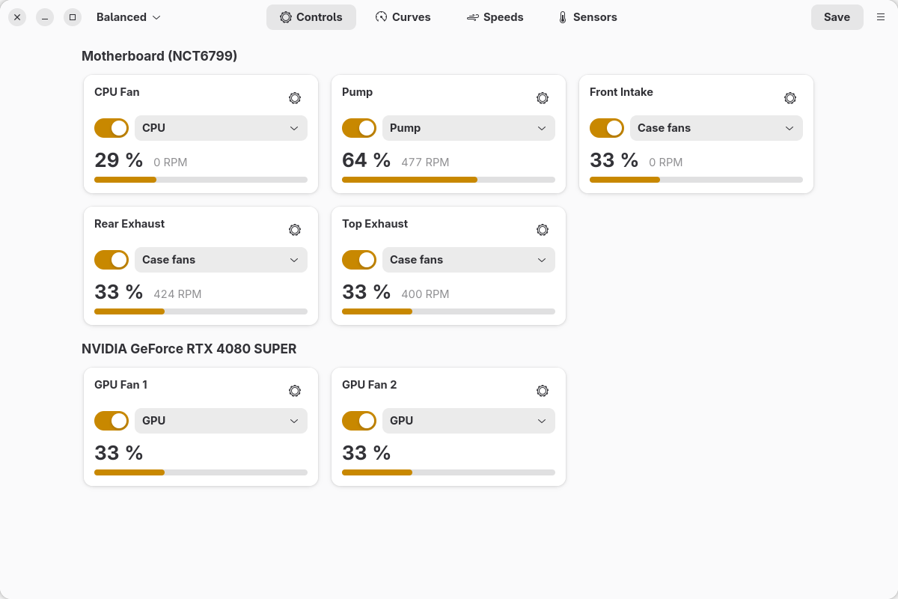Click Pump 64% progress bar
The height and width of the screenshot is (599, 898).
448,180
